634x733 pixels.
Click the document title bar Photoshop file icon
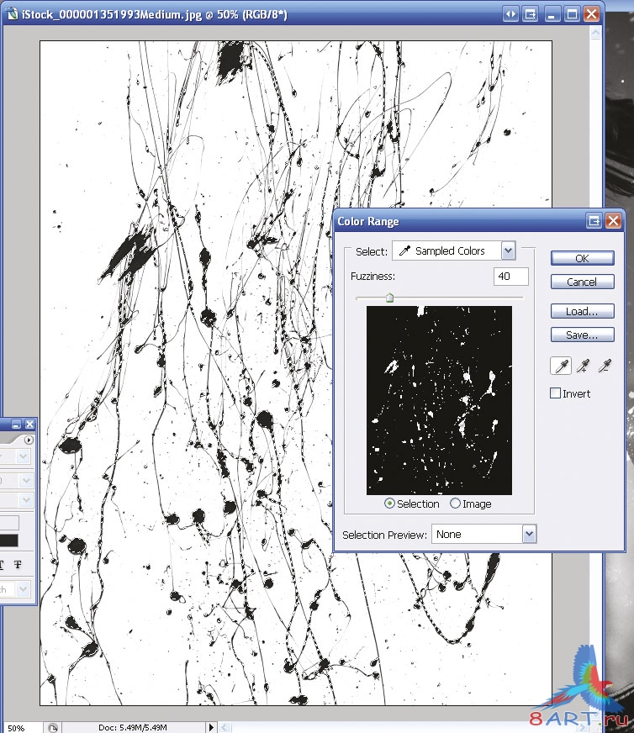pos(12,14)
